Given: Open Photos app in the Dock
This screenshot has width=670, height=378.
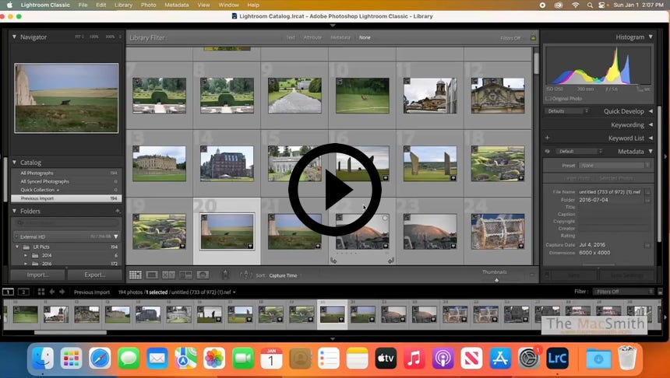Looking at the screenshot, I should click(214, 358).
